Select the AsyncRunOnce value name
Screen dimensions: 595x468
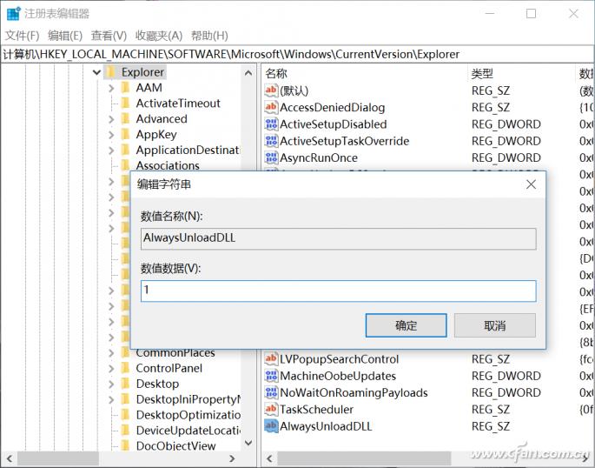319,157
